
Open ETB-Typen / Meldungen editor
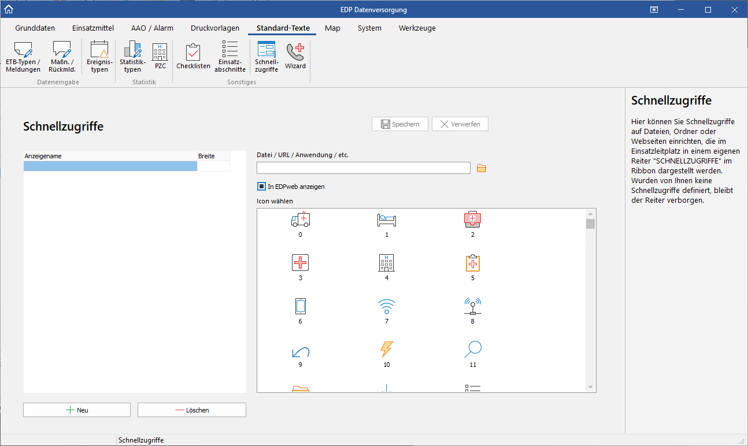pos(23,57)
